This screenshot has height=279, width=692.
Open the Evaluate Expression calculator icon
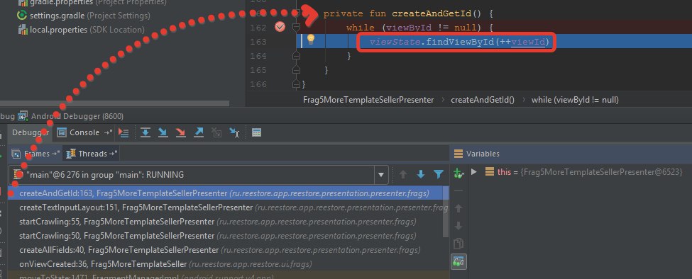(x=256, y=132)
